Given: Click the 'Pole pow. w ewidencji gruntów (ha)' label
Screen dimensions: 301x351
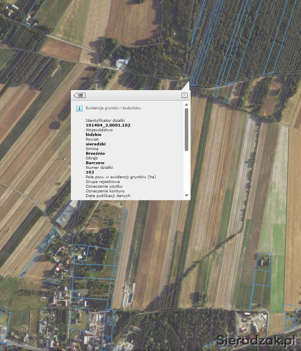Looking at the screenshot, I should (x=121, y=177).
